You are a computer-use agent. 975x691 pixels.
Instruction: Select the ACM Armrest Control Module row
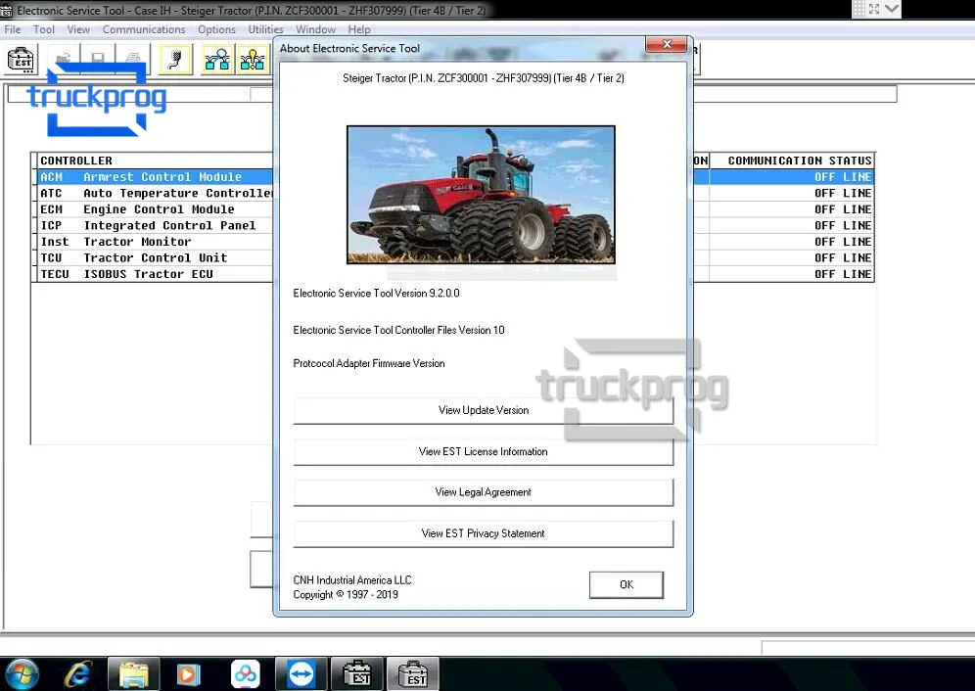click(155, 176)
